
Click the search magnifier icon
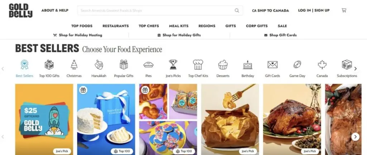237,10
